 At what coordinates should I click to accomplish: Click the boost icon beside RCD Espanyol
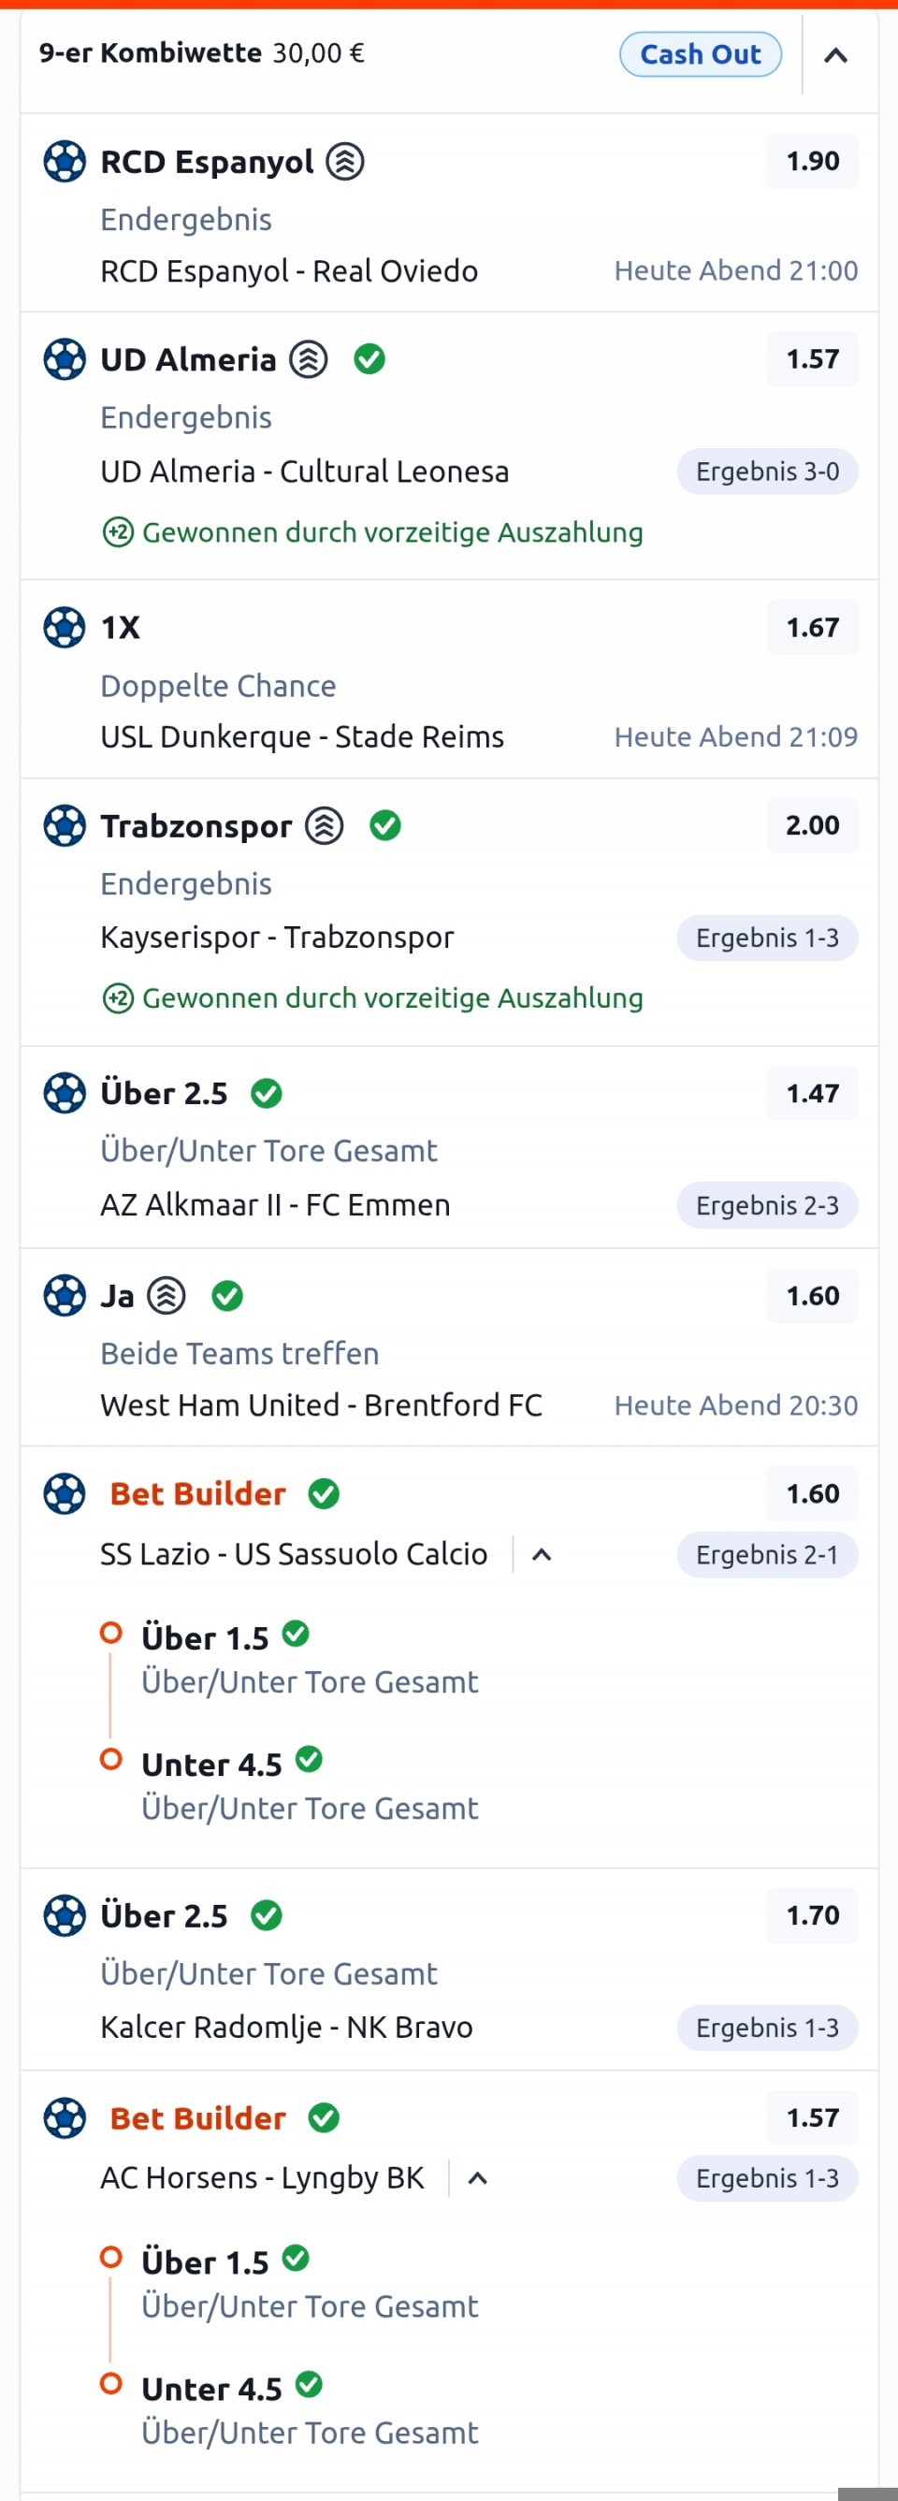coord(344,162)
